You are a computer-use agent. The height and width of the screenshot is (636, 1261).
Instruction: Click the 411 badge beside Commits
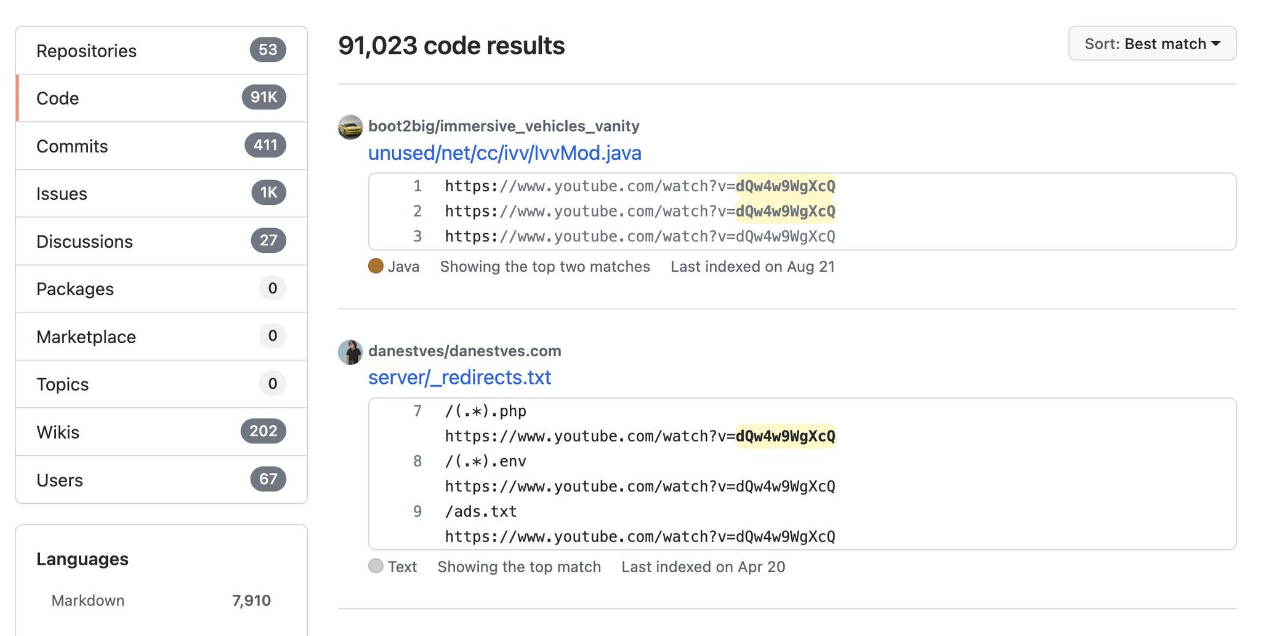[x=265, y=145]
